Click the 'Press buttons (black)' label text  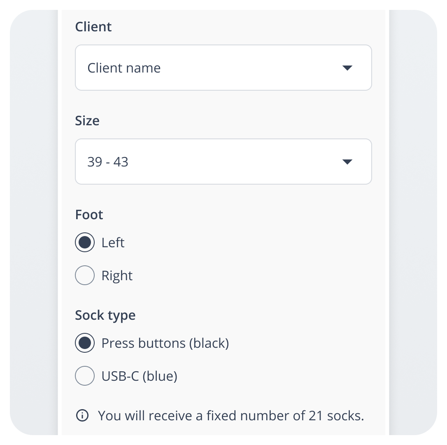click(165, 343)
